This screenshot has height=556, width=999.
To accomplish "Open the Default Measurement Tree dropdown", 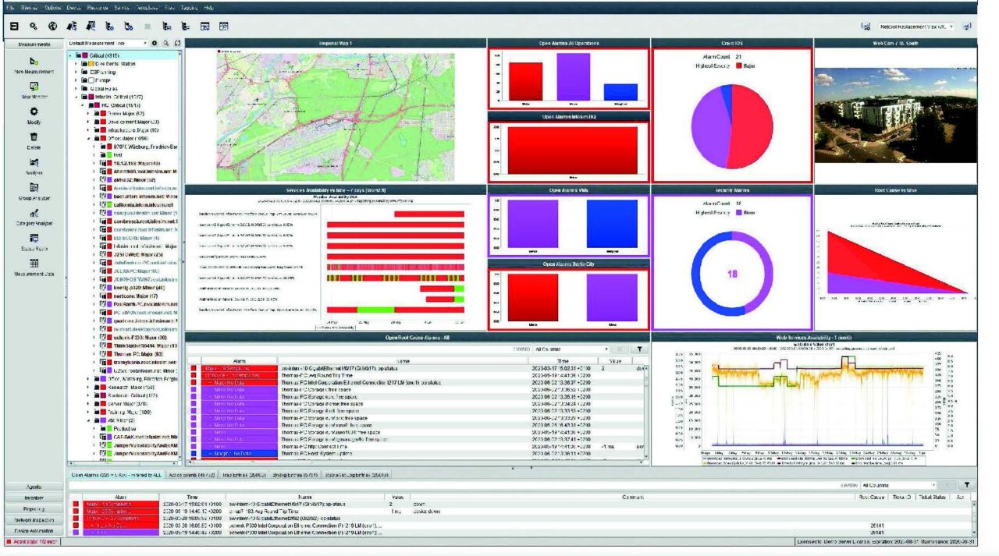I will [x=145, y=43].
